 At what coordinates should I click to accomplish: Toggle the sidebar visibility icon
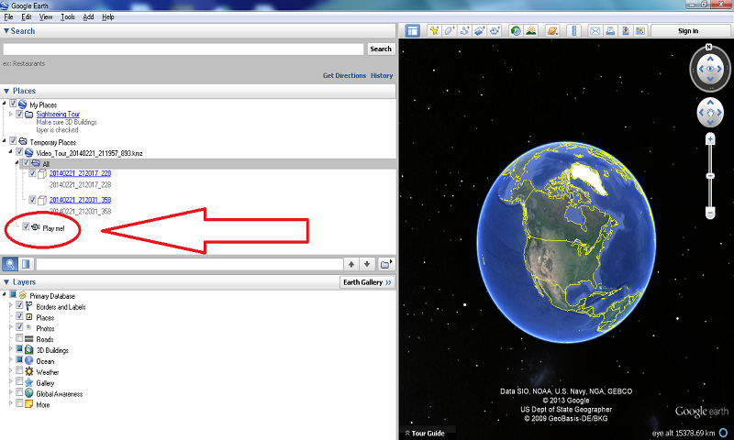[412, 31]
